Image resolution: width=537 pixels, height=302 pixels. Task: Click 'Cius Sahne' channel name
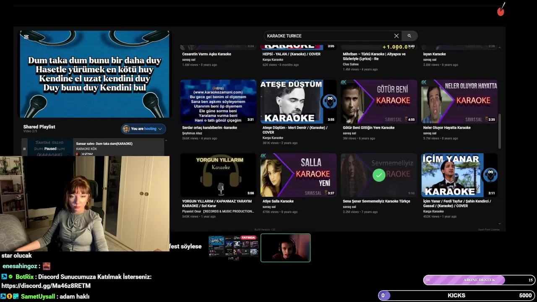click(351, 64)
